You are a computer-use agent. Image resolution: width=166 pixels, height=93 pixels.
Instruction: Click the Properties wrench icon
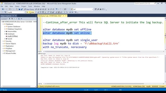98,9
